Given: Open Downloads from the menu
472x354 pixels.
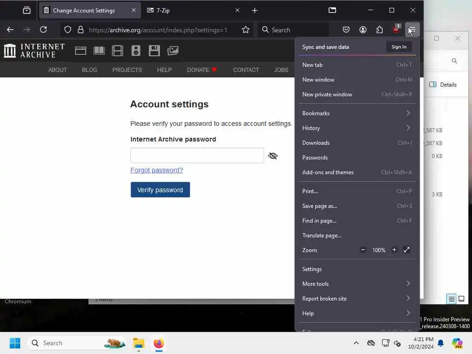Looking at the screenshot, I should point(357,143).
